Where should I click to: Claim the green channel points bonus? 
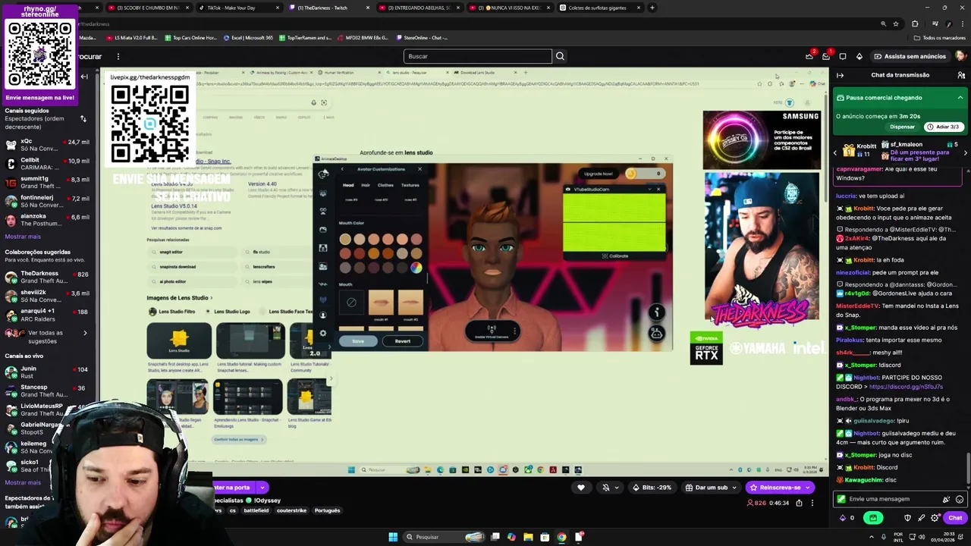click(x=873, y=518)
